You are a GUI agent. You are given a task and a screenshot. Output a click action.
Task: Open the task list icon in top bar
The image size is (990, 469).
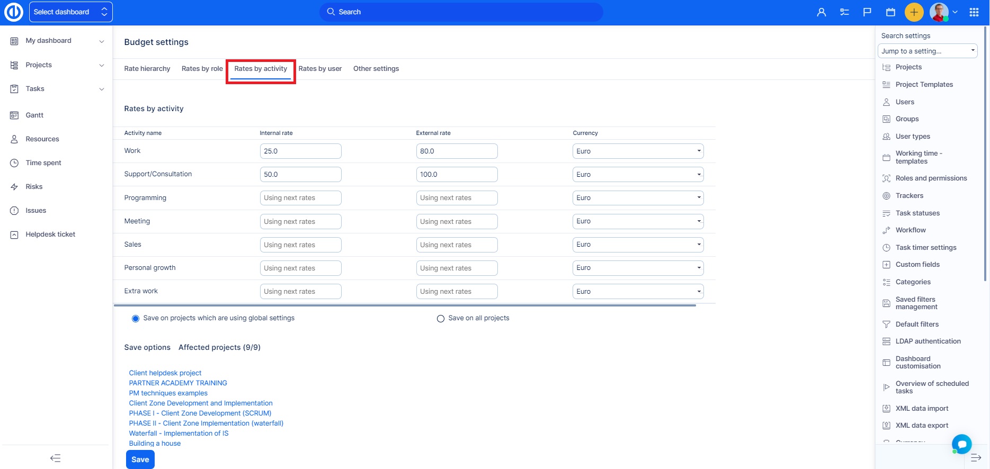[x=844, y=12]
